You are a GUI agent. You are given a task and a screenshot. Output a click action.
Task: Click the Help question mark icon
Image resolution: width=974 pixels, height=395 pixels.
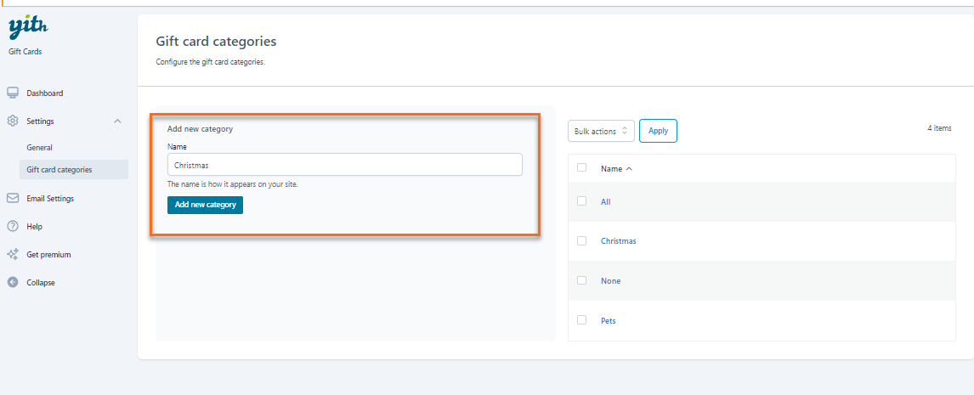[13, 227]
